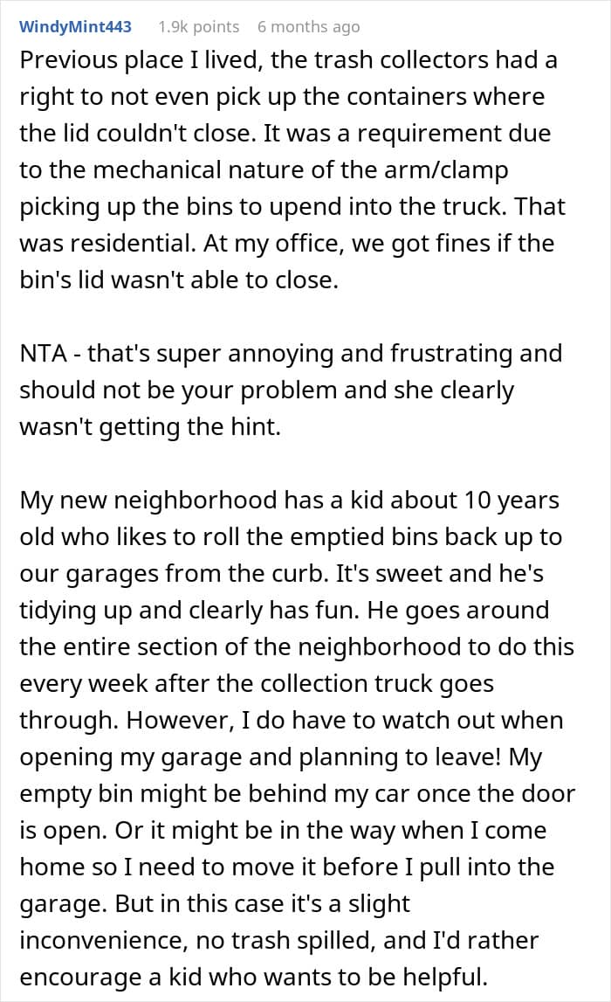Open the WindyMint443 user profile link
611x1002 pixels.
75,27
